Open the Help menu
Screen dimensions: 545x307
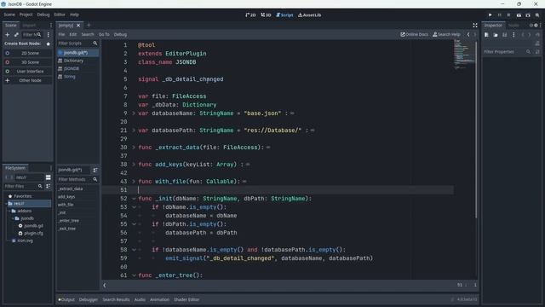[x=74, y=14]
